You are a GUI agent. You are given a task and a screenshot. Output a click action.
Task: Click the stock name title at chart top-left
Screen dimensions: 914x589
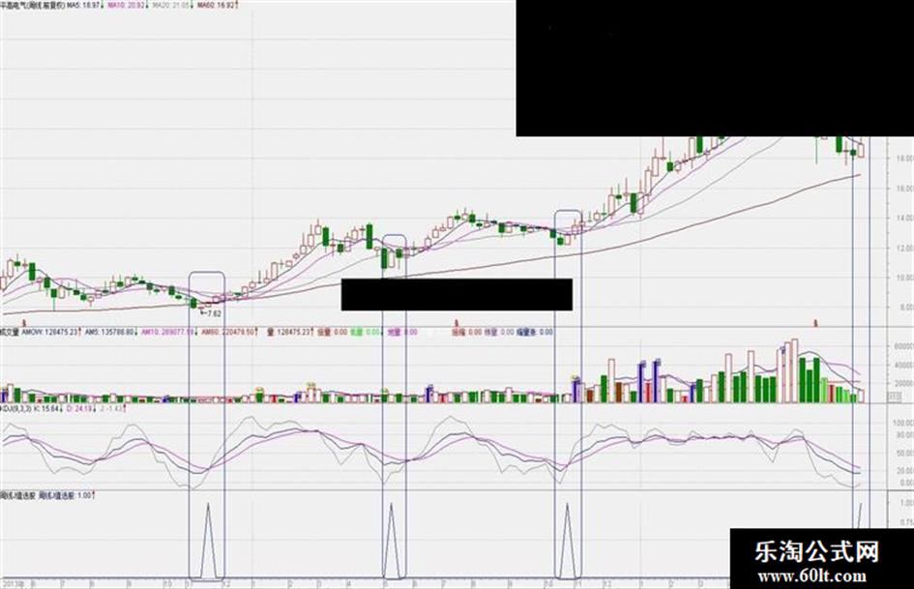click(x=32, y=5)
